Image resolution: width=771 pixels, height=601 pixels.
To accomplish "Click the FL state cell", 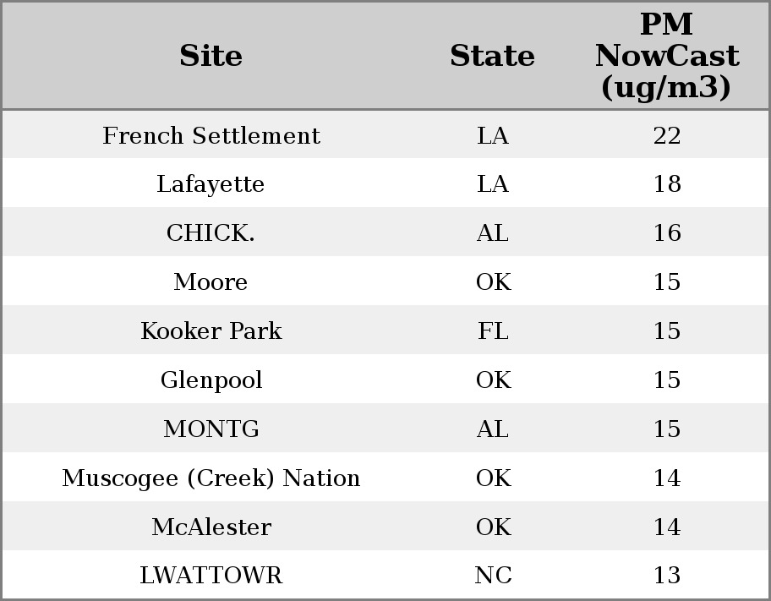I will pyautogui.click(x=493, y=331).
